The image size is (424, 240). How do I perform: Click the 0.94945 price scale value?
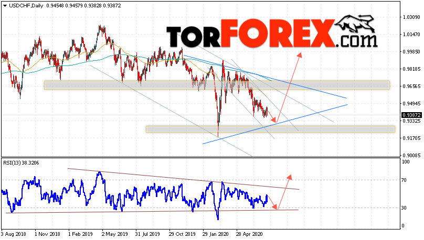(411, 104)
